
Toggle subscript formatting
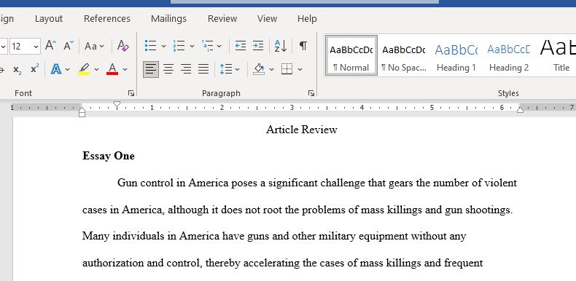click(17, 69)
